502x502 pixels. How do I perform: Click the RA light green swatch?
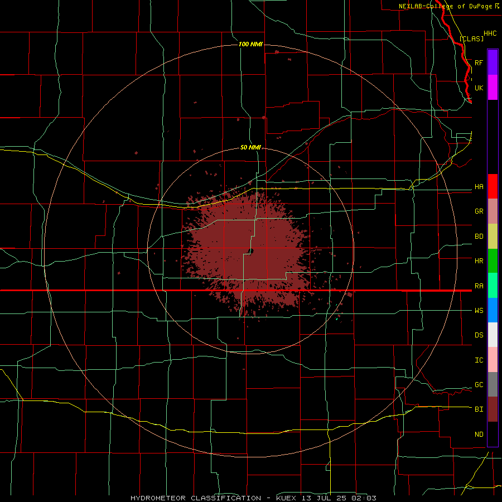tap(493, 286)
